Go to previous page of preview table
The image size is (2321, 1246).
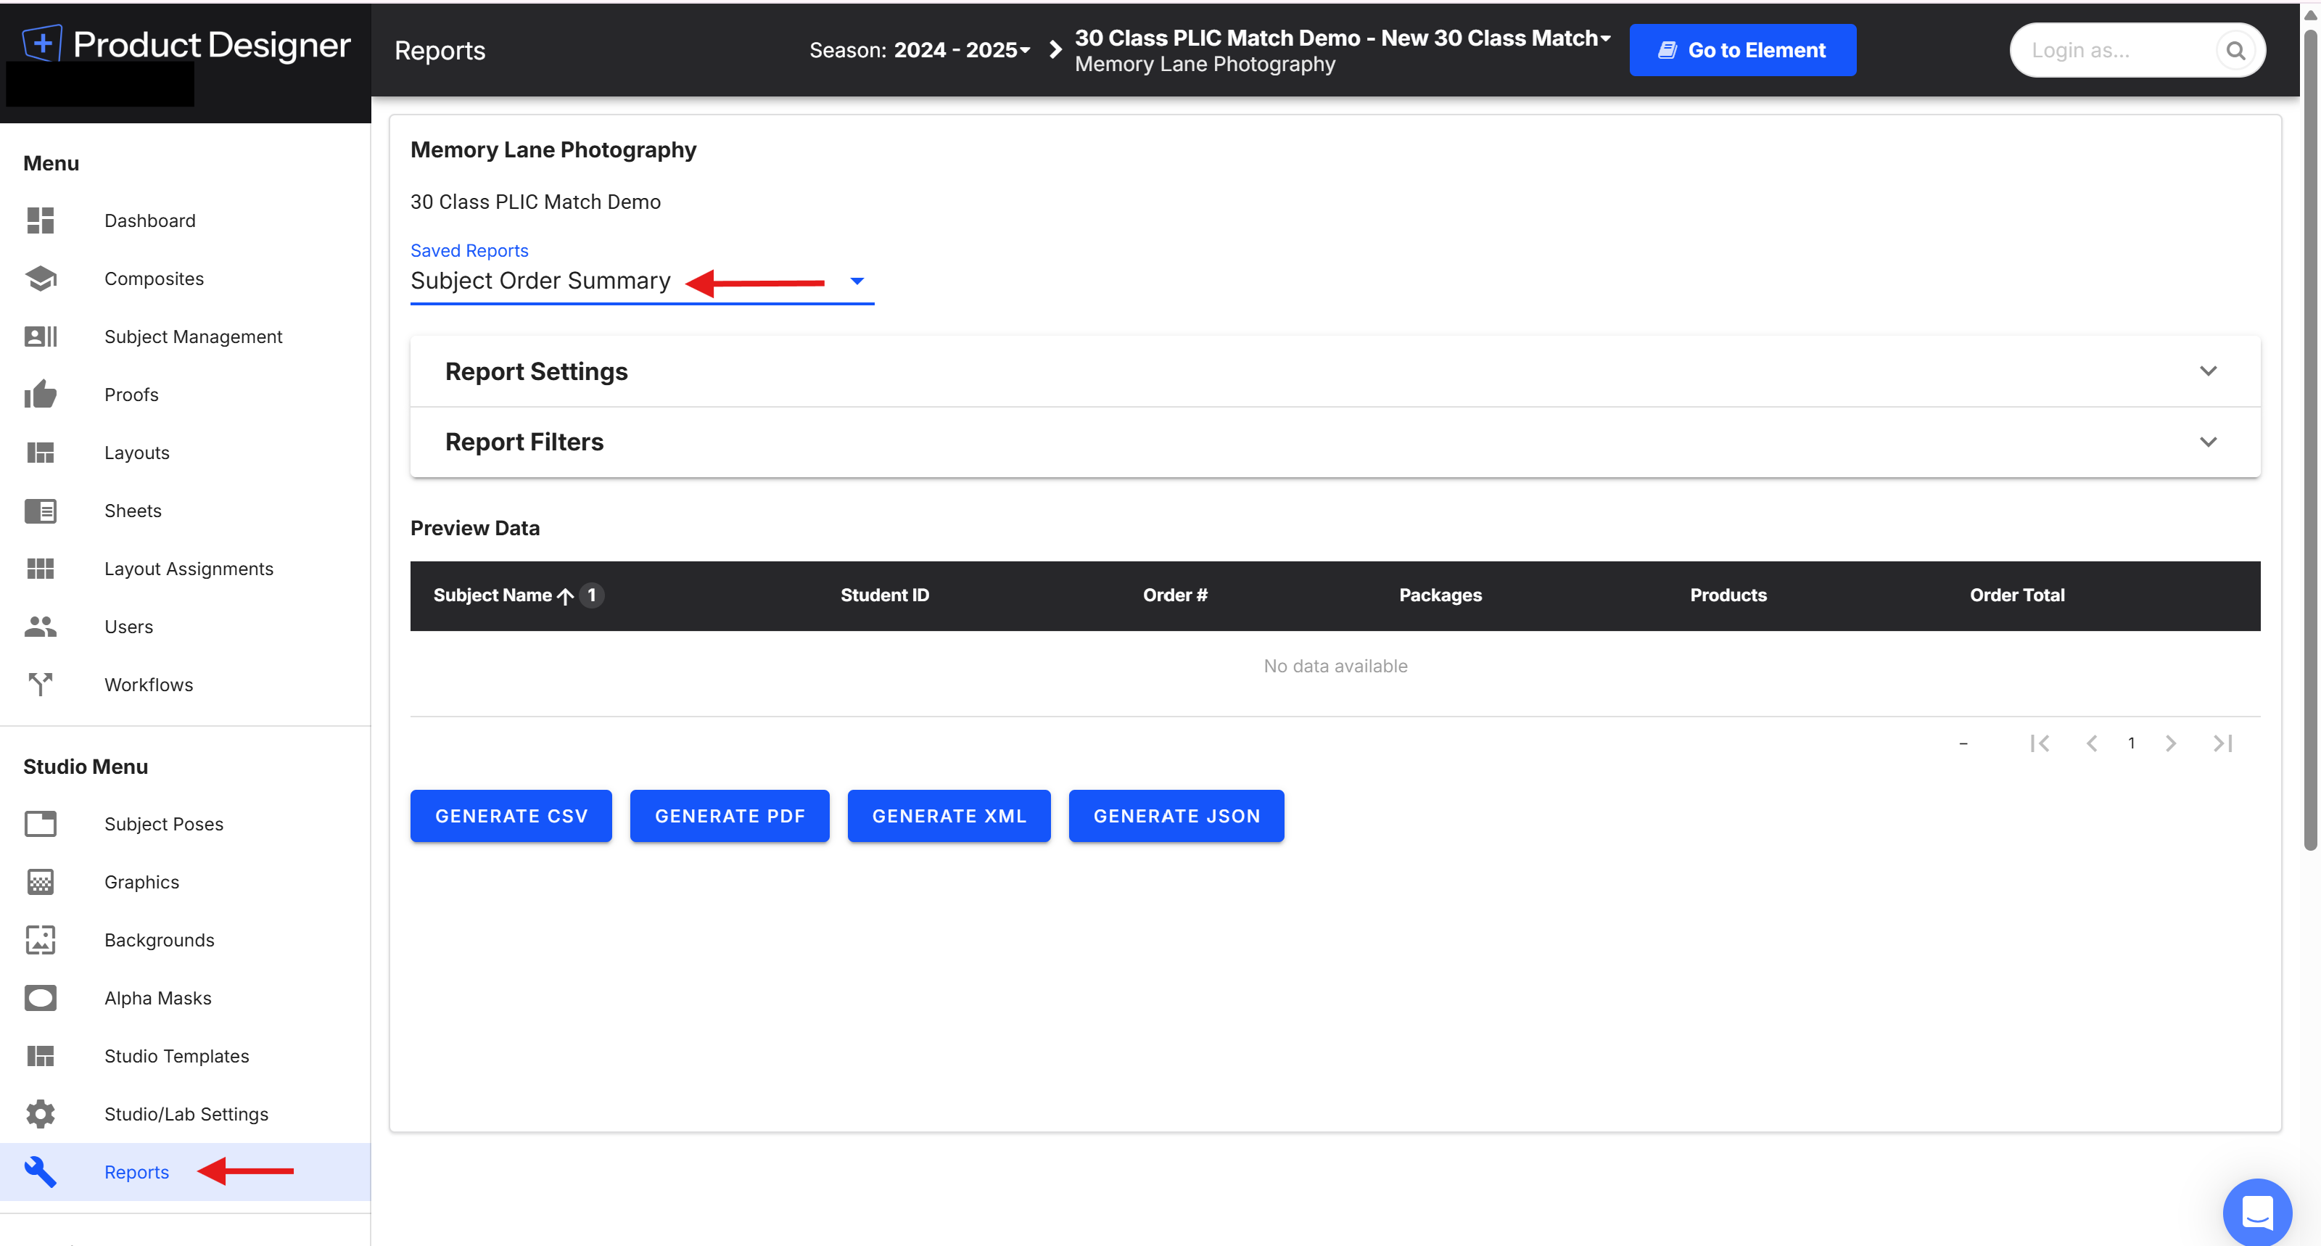2091,743
